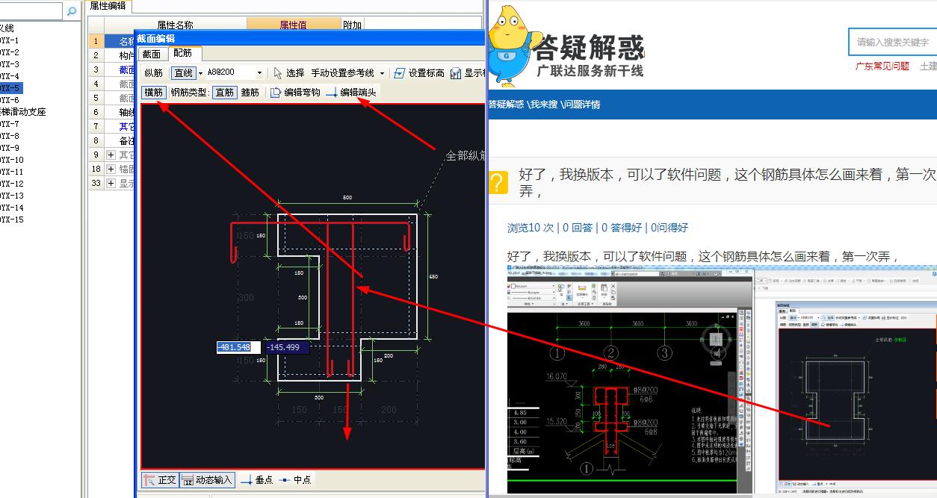
Task: Click the component list search box
Action: (31, 10)
